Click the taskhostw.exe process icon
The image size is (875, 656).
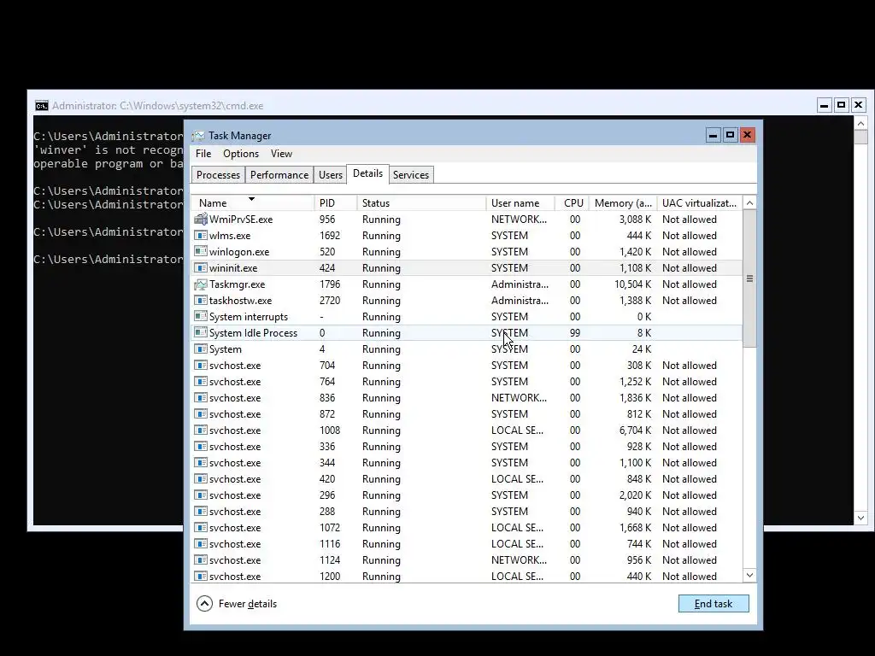point(200,301)
